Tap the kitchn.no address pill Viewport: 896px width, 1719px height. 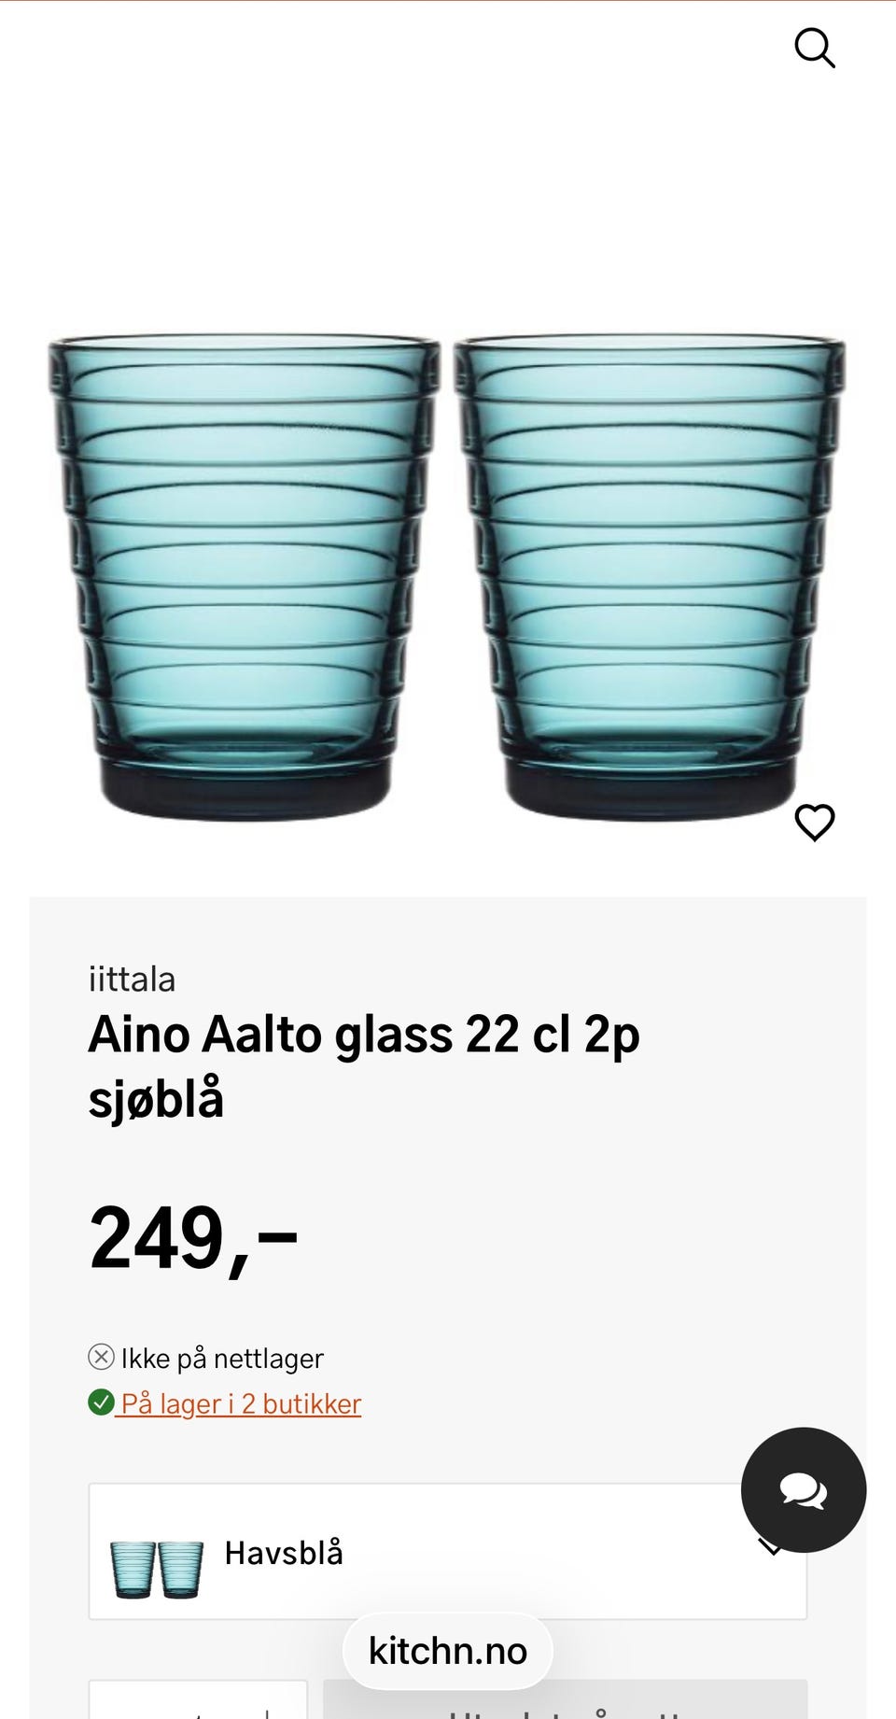(448, 1651)
